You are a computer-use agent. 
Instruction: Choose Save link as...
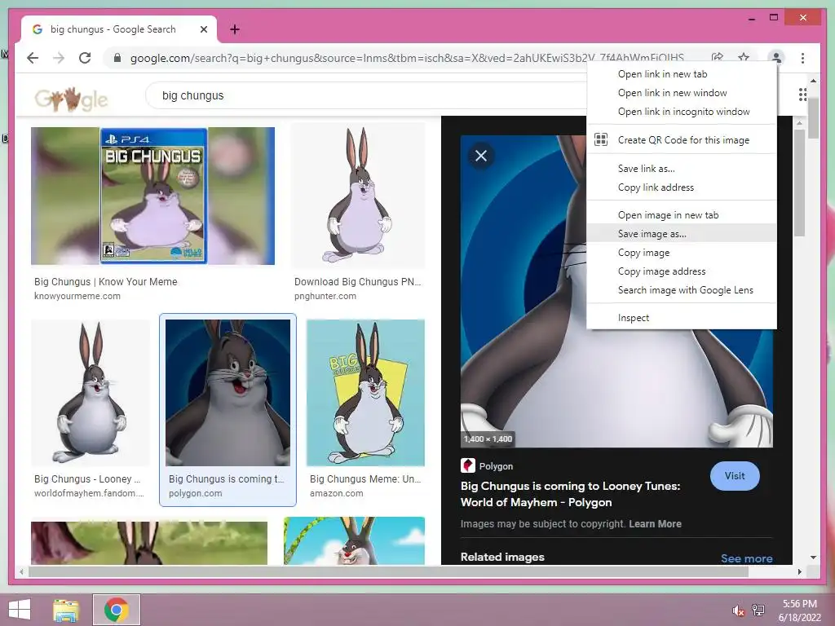(x=682, y=168)
